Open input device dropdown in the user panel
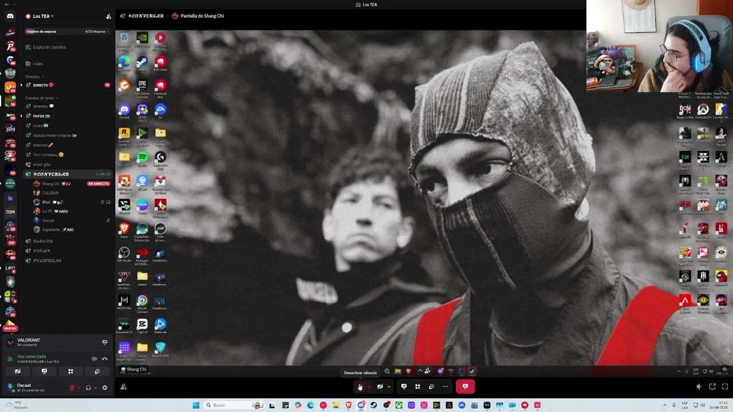Screen dimensions: 733x412 click(x=79, y=387)
